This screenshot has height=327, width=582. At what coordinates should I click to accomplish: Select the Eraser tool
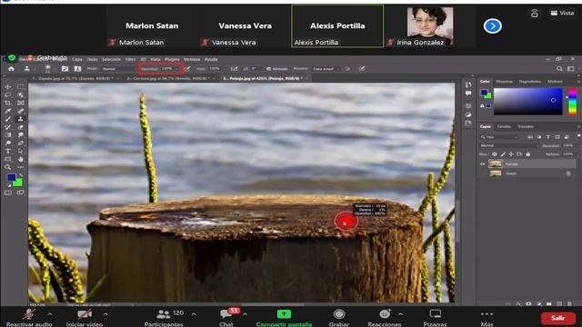tap(20, 127)
